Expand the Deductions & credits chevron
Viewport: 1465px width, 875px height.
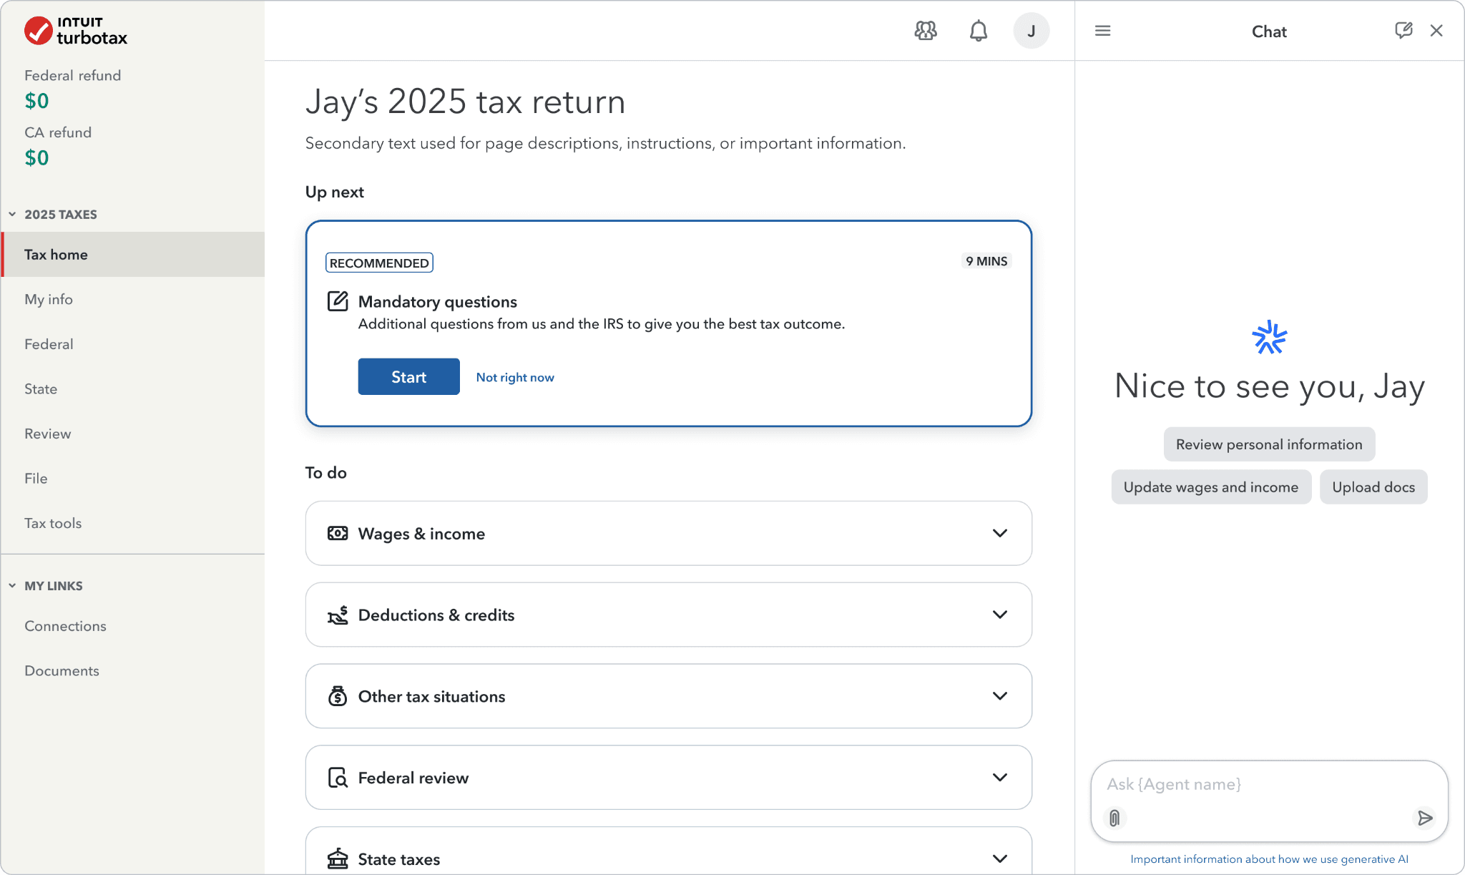coord(1000,615)
